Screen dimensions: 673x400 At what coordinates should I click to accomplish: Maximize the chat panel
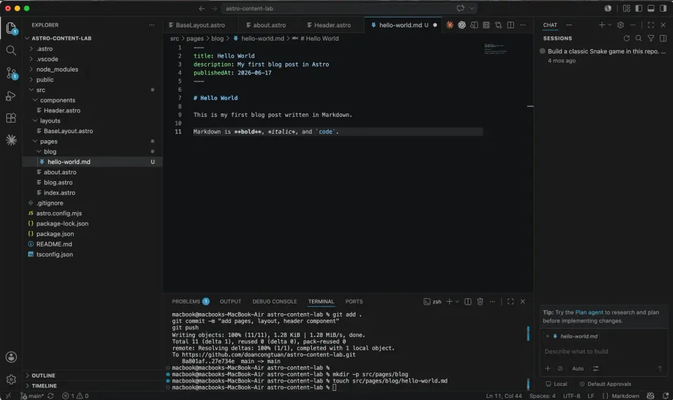pyautogui.click(x=651, y=25)
